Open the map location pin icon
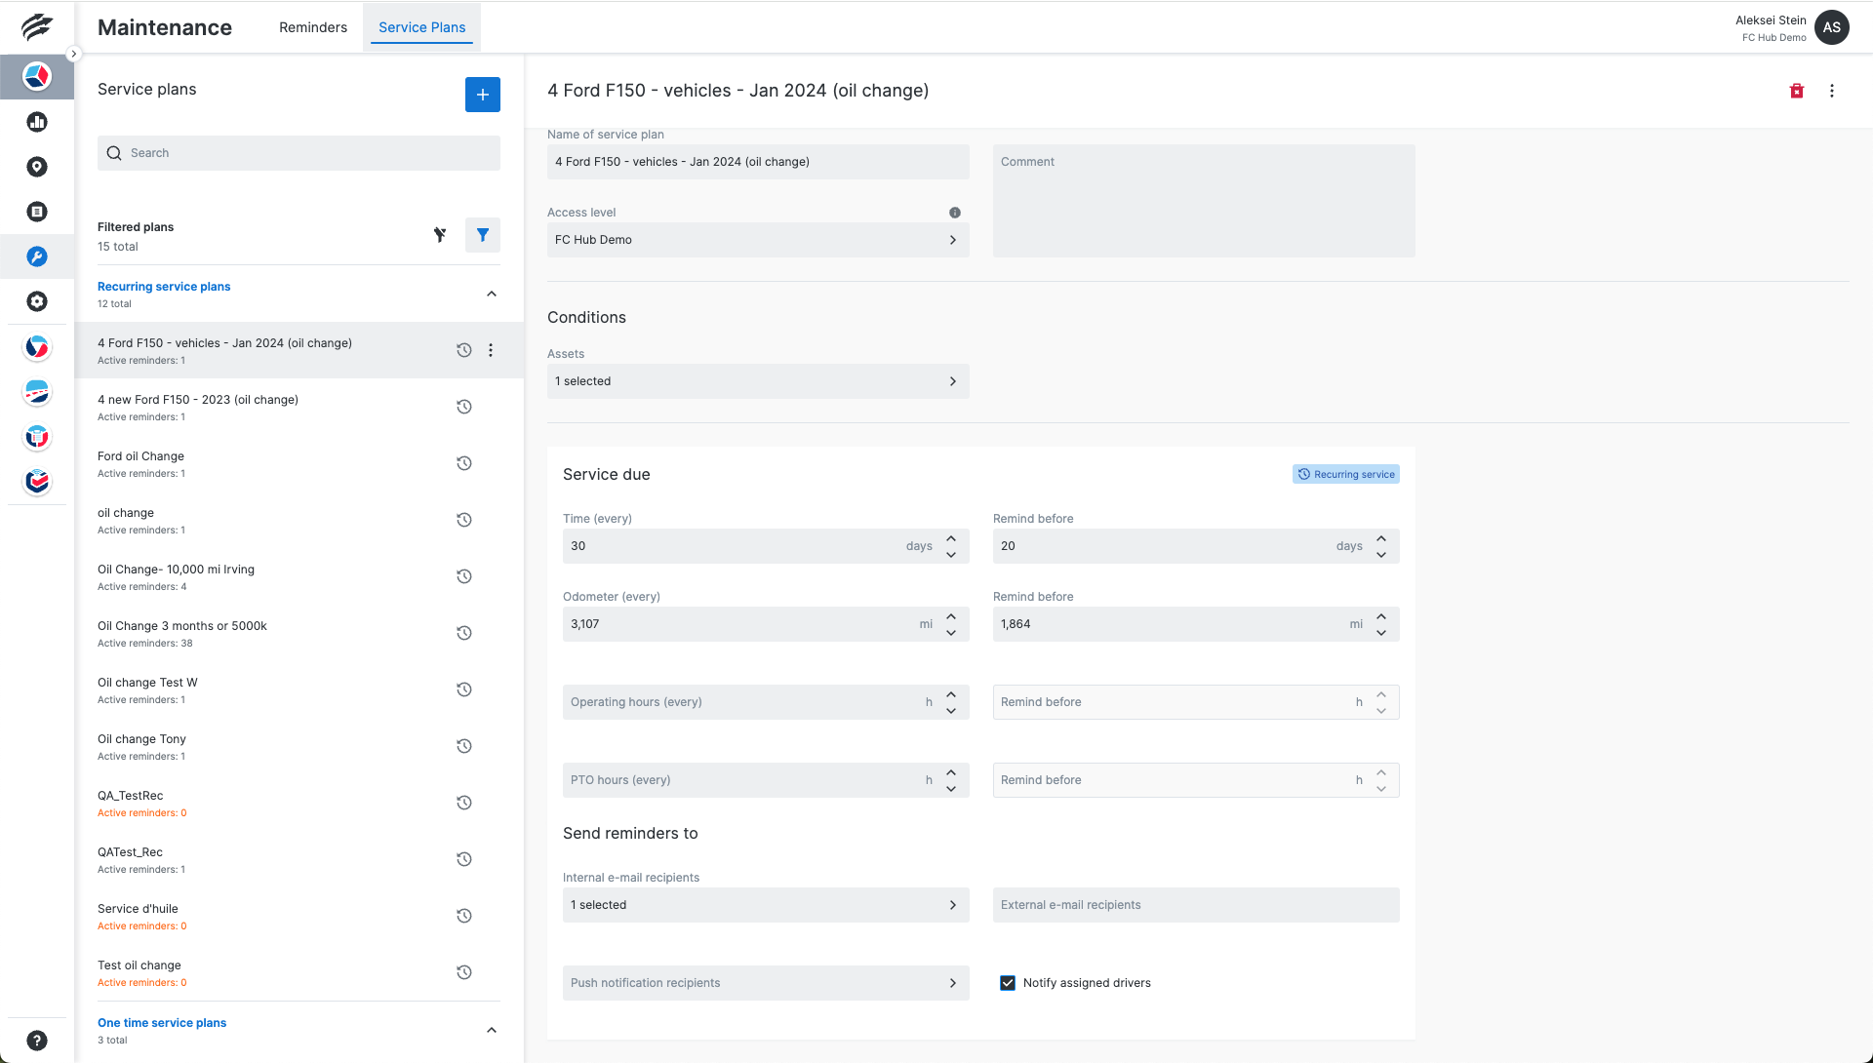This screenshot has height=1063, width=1873. click(x=37, y=167)
